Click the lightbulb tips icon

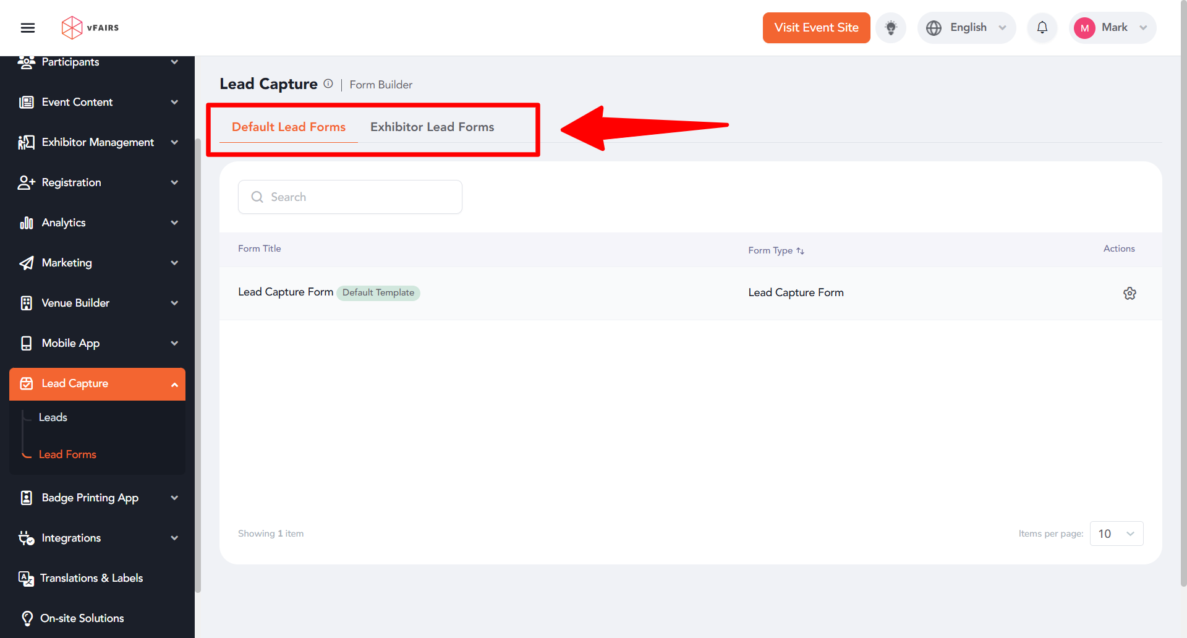click(x=891, y=28)
